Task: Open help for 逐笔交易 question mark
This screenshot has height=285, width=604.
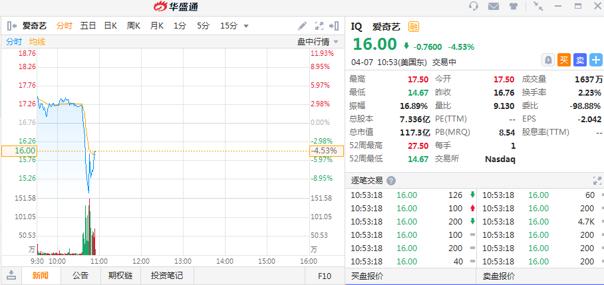Action: (391, 181)
